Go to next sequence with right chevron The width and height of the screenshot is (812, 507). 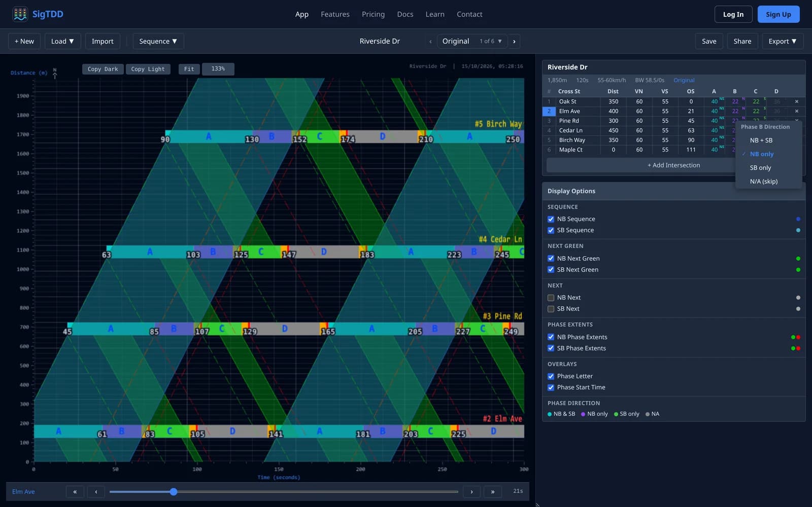pyautogui.click(x=514, y=41)
